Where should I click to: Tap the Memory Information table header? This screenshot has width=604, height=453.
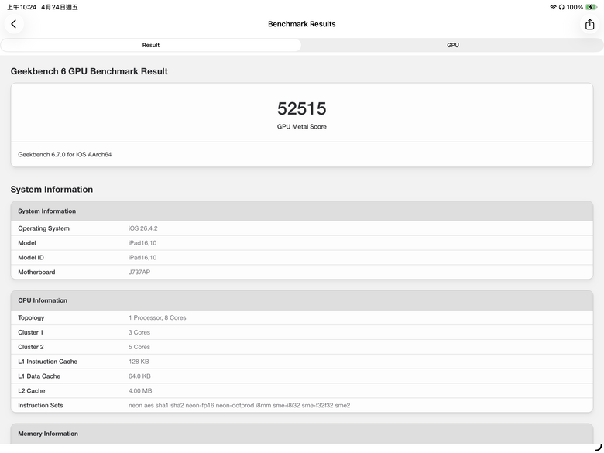[x=302, y=434]
